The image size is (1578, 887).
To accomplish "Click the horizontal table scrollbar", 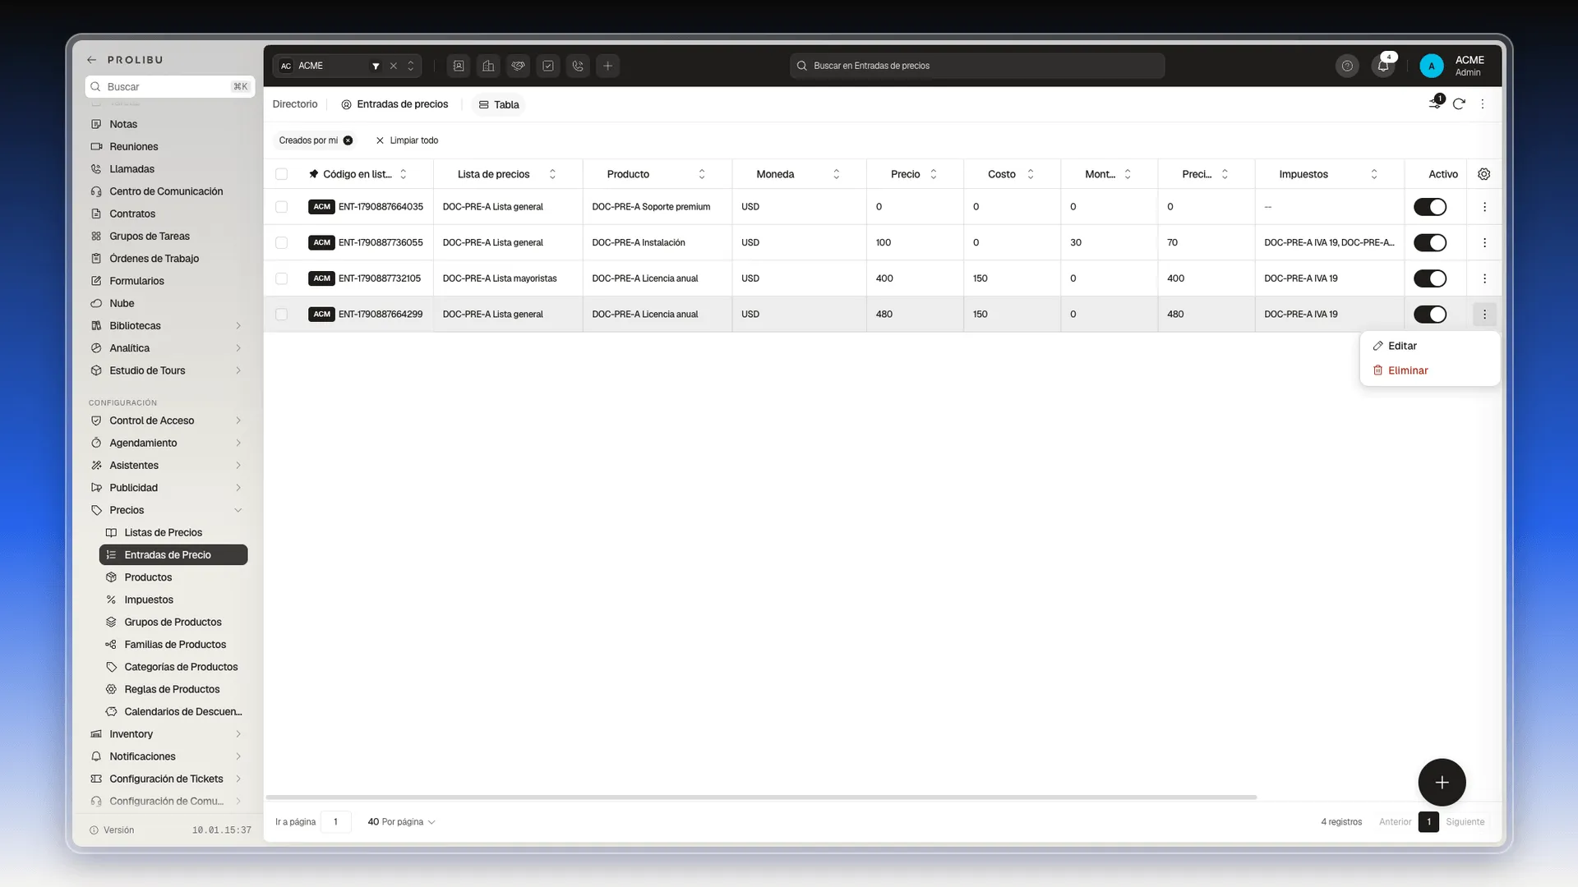I will [761, 797].
